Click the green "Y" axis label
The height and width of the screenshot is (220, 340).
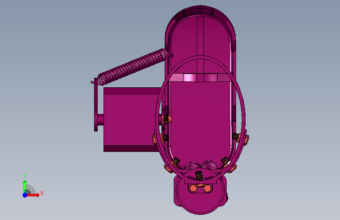25,176
